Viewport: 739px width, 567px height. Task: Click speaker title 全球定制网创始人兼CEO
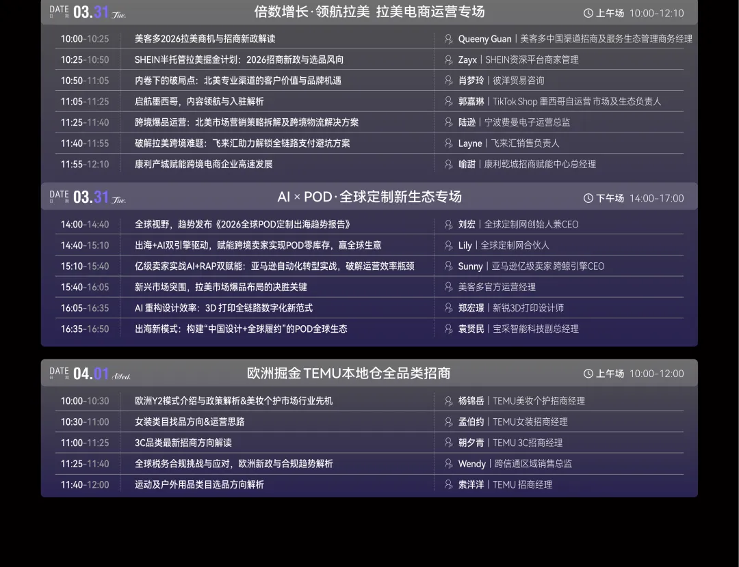(x=531, y=225)
